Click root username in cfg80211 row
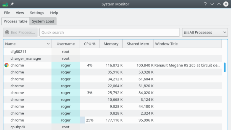Image resolution: width=231 pixels, height=130 pixels. [66, 52]
